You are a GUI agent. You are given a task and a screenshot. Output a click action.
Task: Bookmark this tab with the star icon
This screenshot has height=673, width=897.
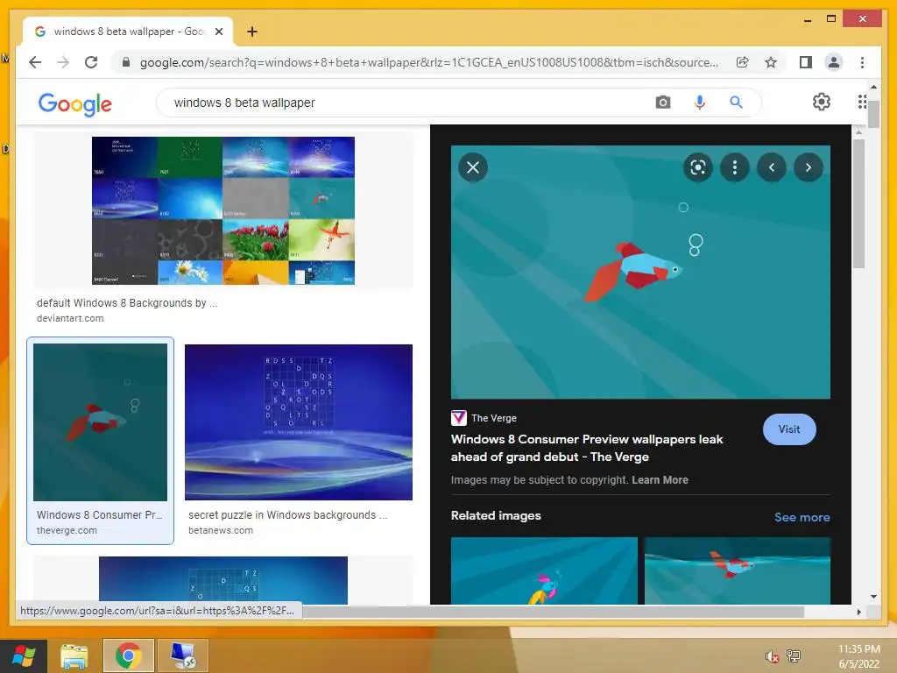(771, 62)
